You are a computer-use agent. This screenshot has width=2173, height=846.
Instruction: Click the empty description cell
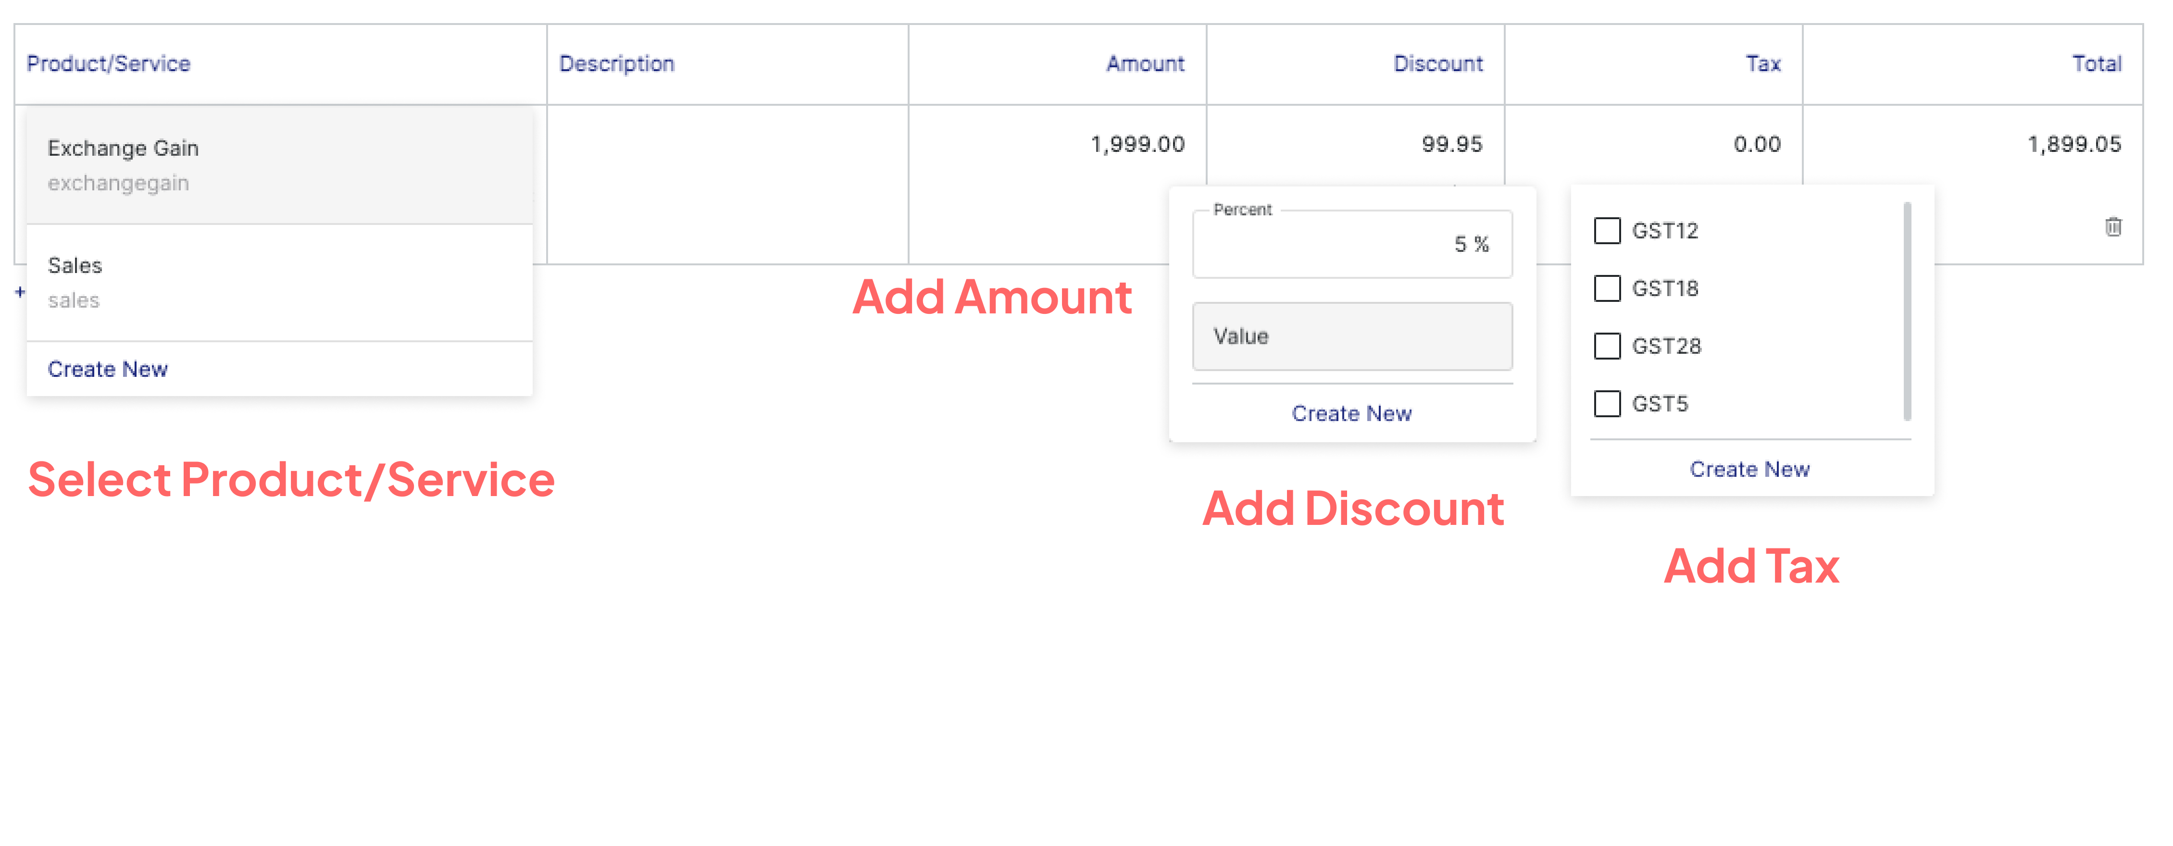pos(727,184)
